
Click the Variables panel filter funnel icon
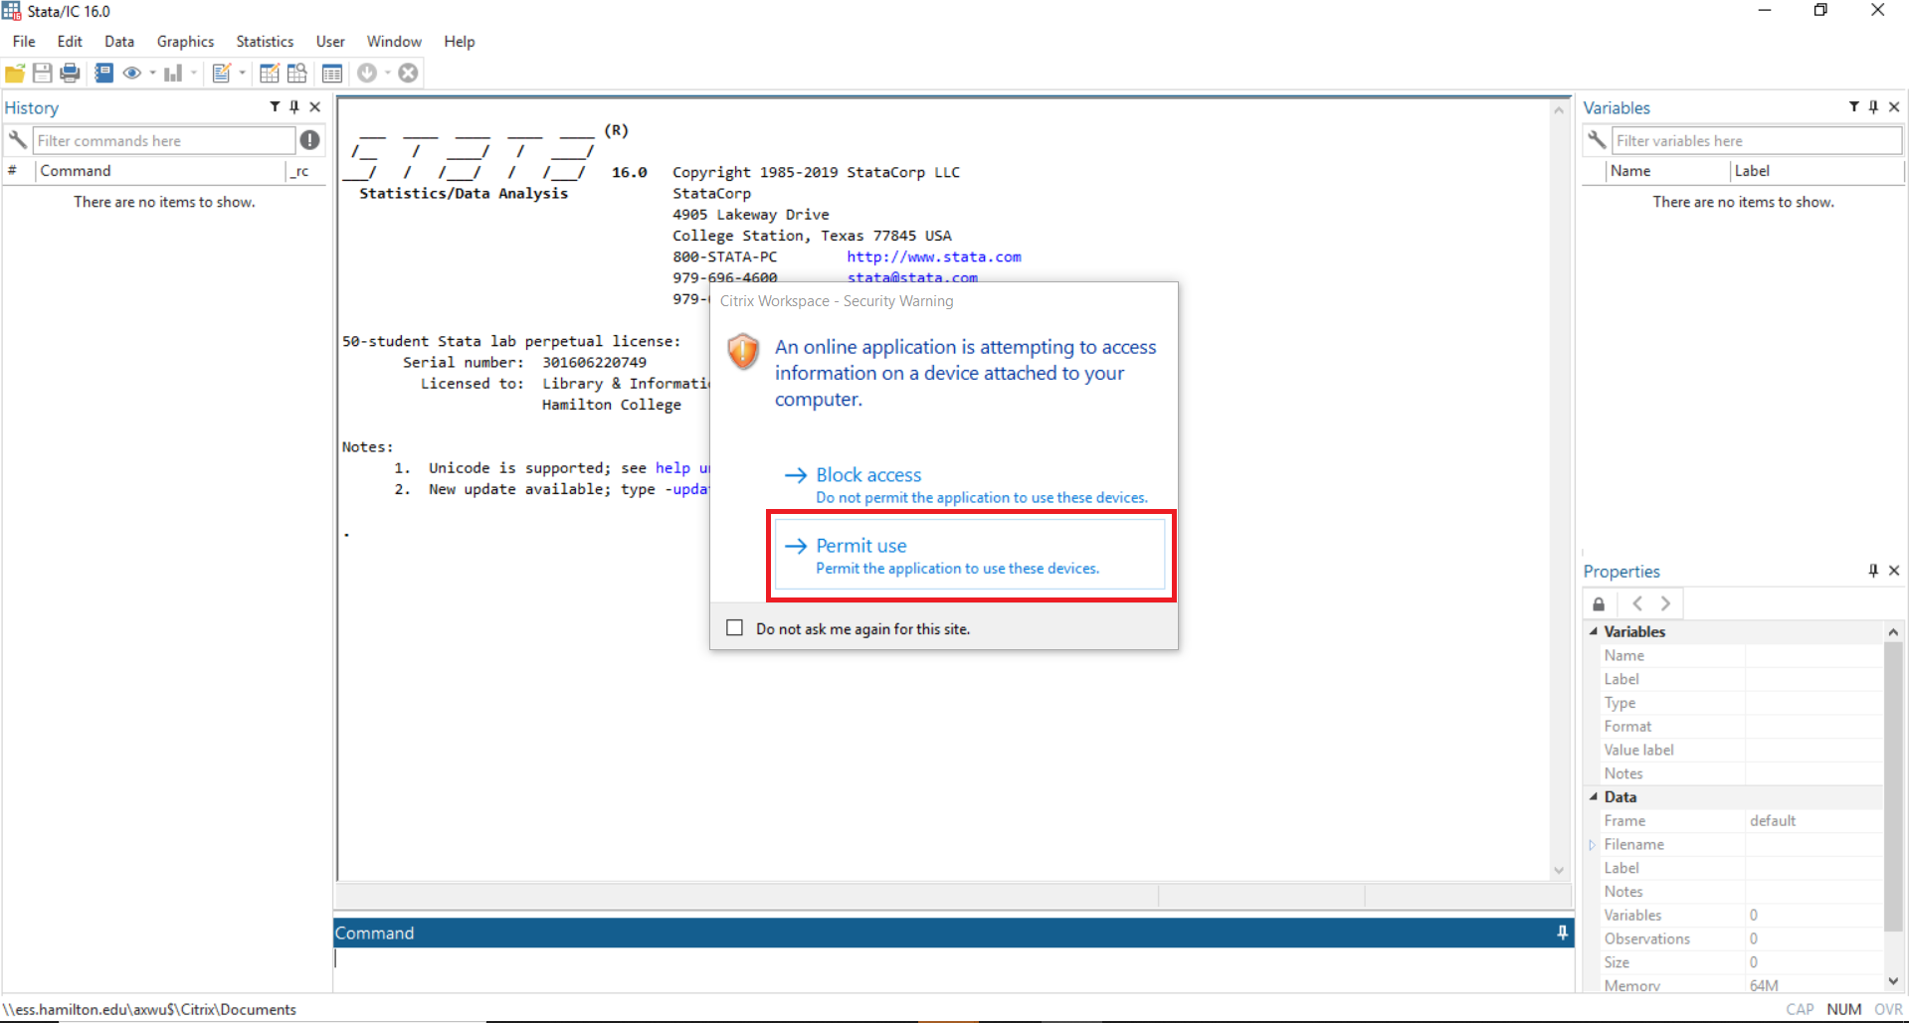pos(1853,106)
